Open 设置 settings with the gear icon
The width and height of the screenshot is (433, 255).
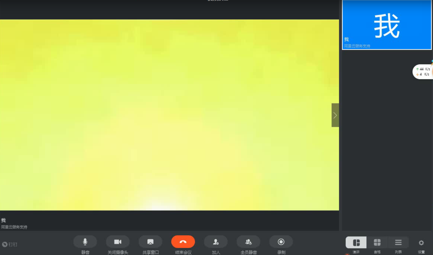(x=421, y=243)
